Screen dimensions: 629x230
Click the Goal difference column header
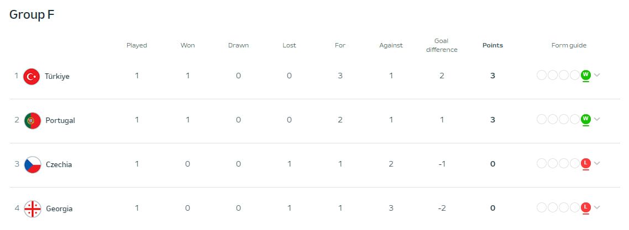pos(442,45)
